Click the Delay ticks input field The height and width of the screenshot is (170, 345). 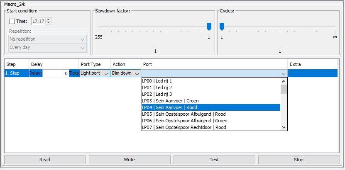pos(56,73)
